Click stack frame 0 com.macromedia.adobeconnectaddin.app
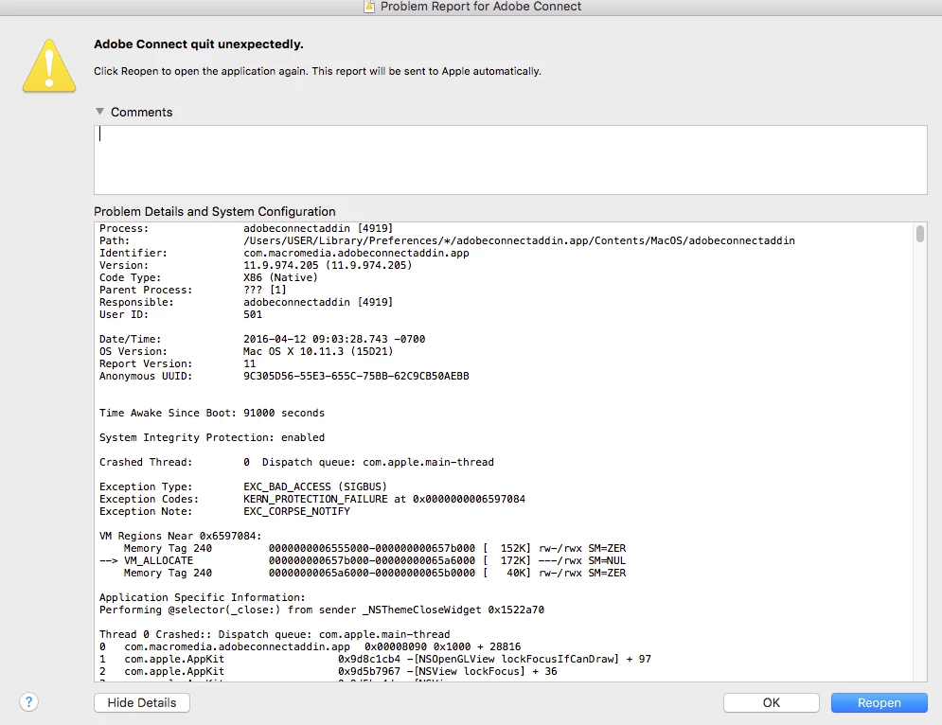942x725 pixels. 310,646
